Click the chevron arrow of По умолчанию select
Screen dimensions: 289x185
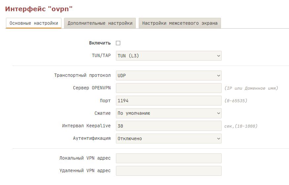click(218, 113)
